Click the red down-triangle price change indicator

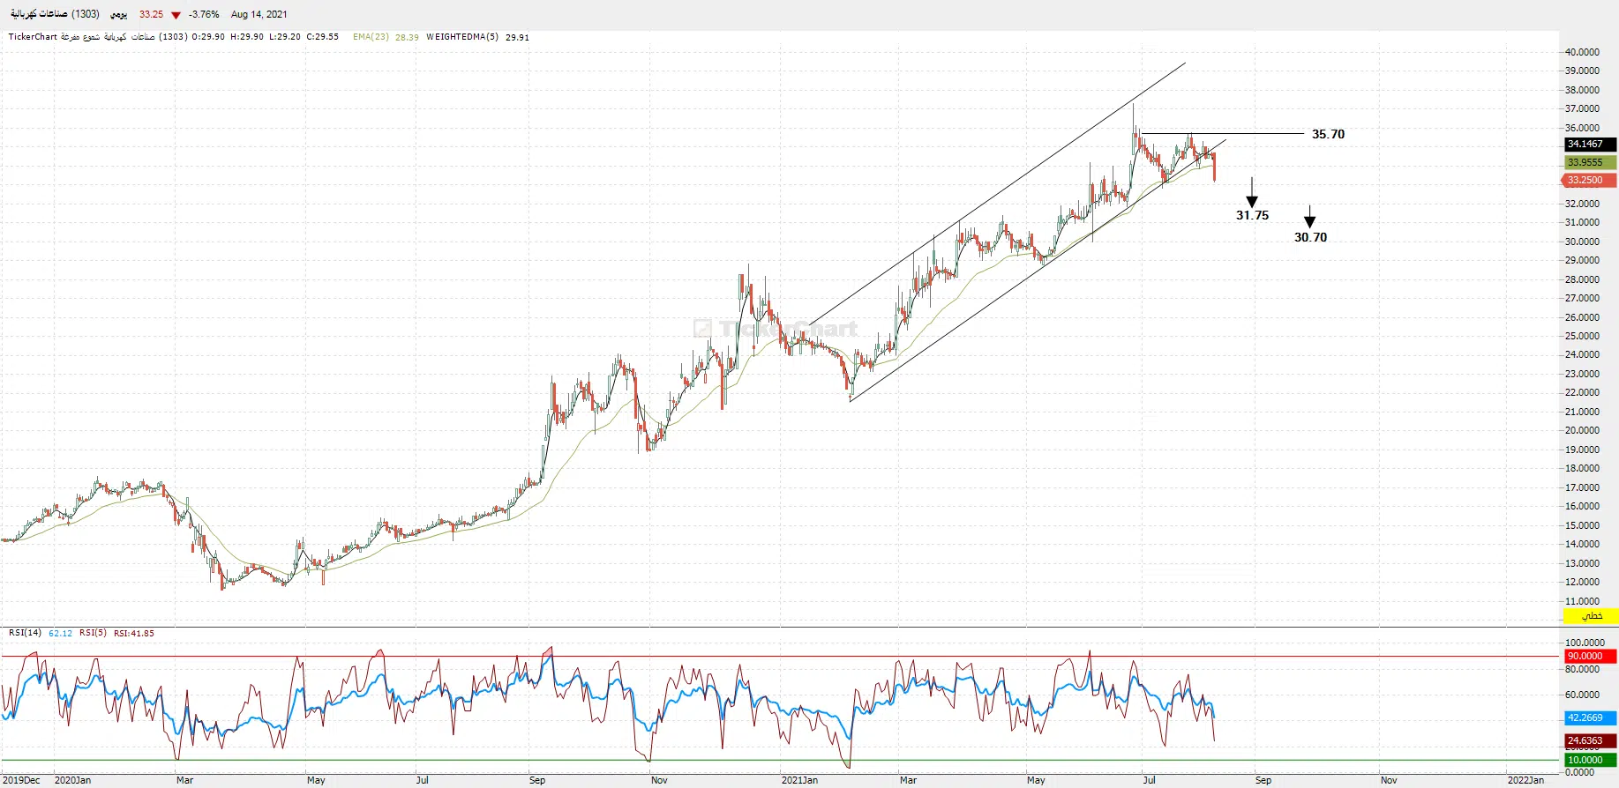[x=176, y=15]
